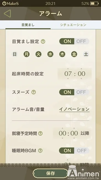Open help icon beside 睡眠時BGM
101x180 pixels.
pos(40,150)
